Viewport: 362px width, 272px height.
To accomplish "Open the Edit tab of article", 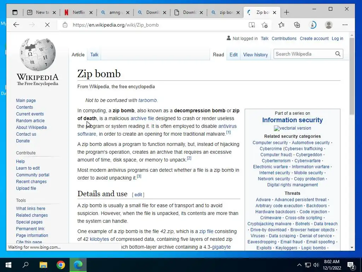I will pos(233,55).
